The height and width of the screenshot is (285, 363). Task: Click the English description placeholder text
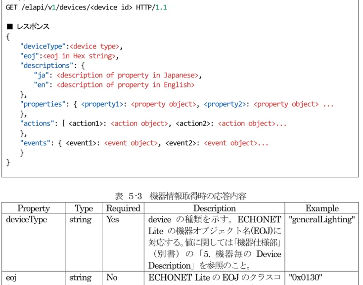click(x=126, y=85)
